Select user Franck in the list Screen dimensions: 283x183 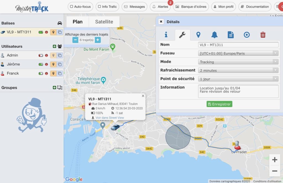click(x=13, y=73)
